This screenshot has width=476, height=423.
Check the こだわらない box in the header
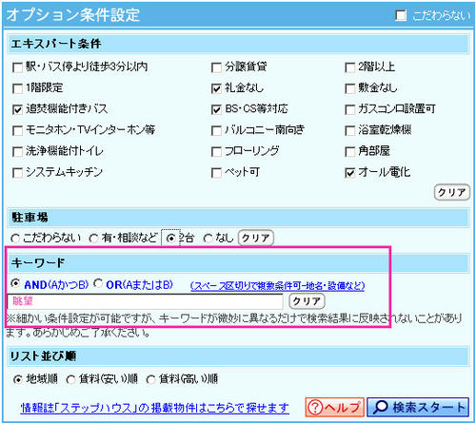(x=401, y=15)
